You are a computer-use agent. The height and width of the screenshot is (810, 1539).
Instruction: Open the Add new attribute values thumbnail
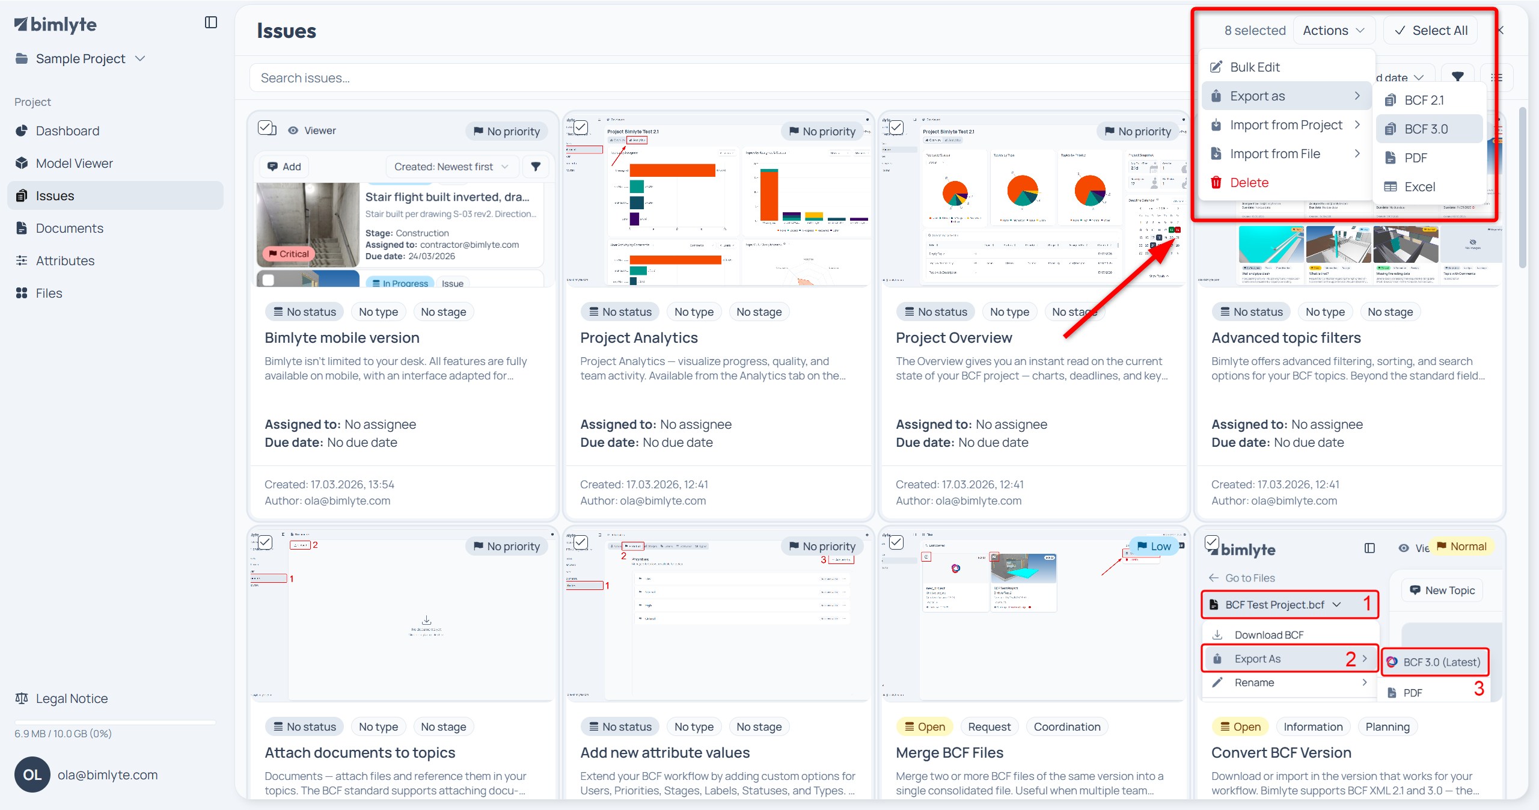(x=718, y=615)
